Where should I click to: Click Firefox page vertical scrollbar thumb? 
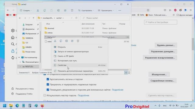coord(193,44)
